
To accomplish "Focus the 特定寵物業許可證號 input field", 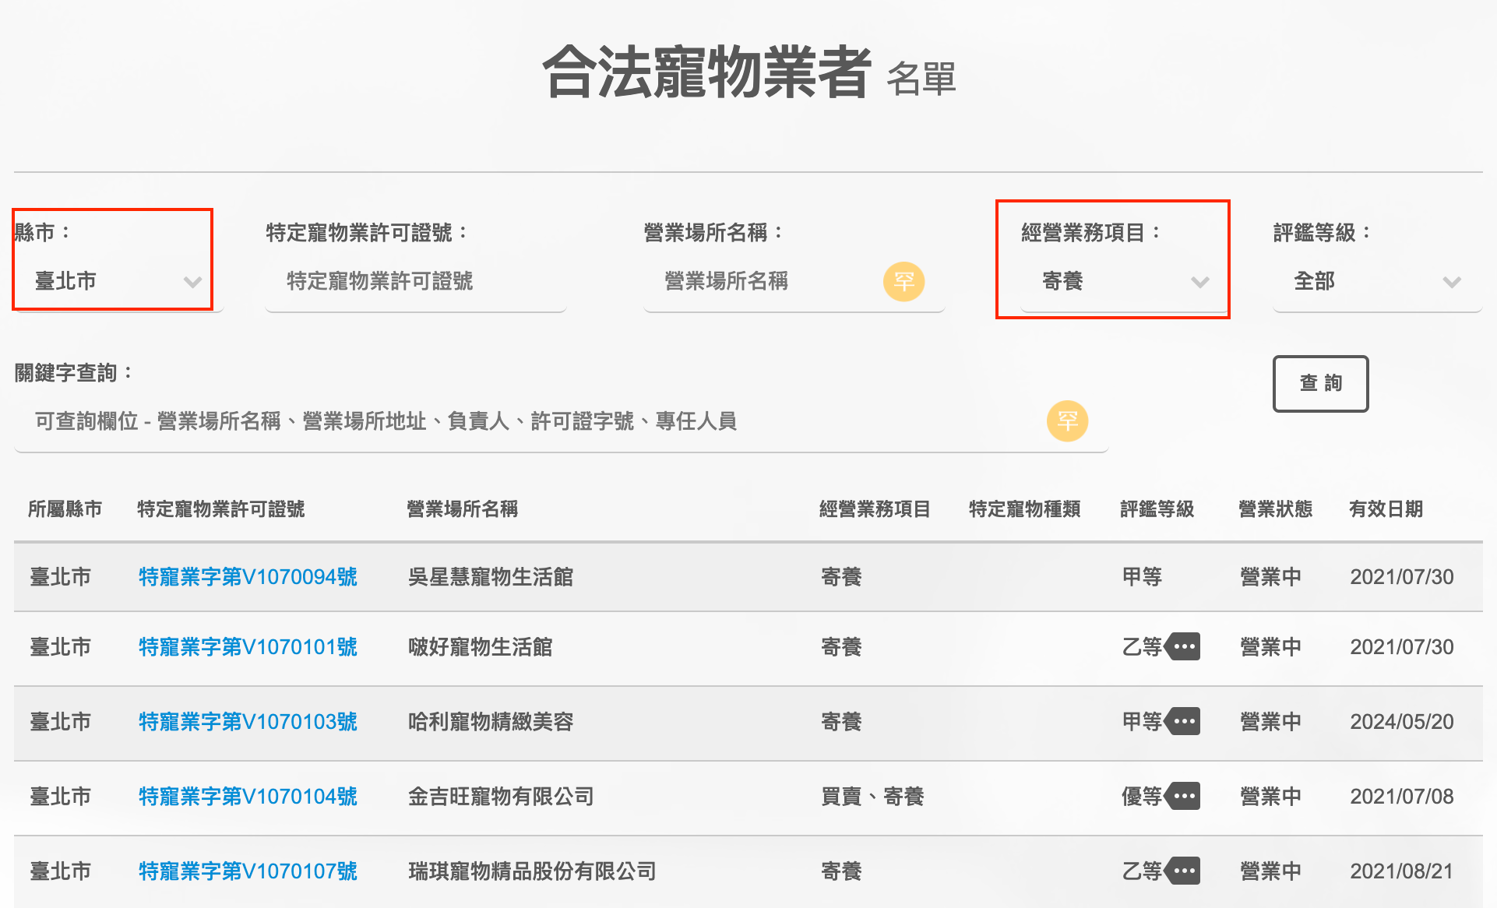I will 414,281.
